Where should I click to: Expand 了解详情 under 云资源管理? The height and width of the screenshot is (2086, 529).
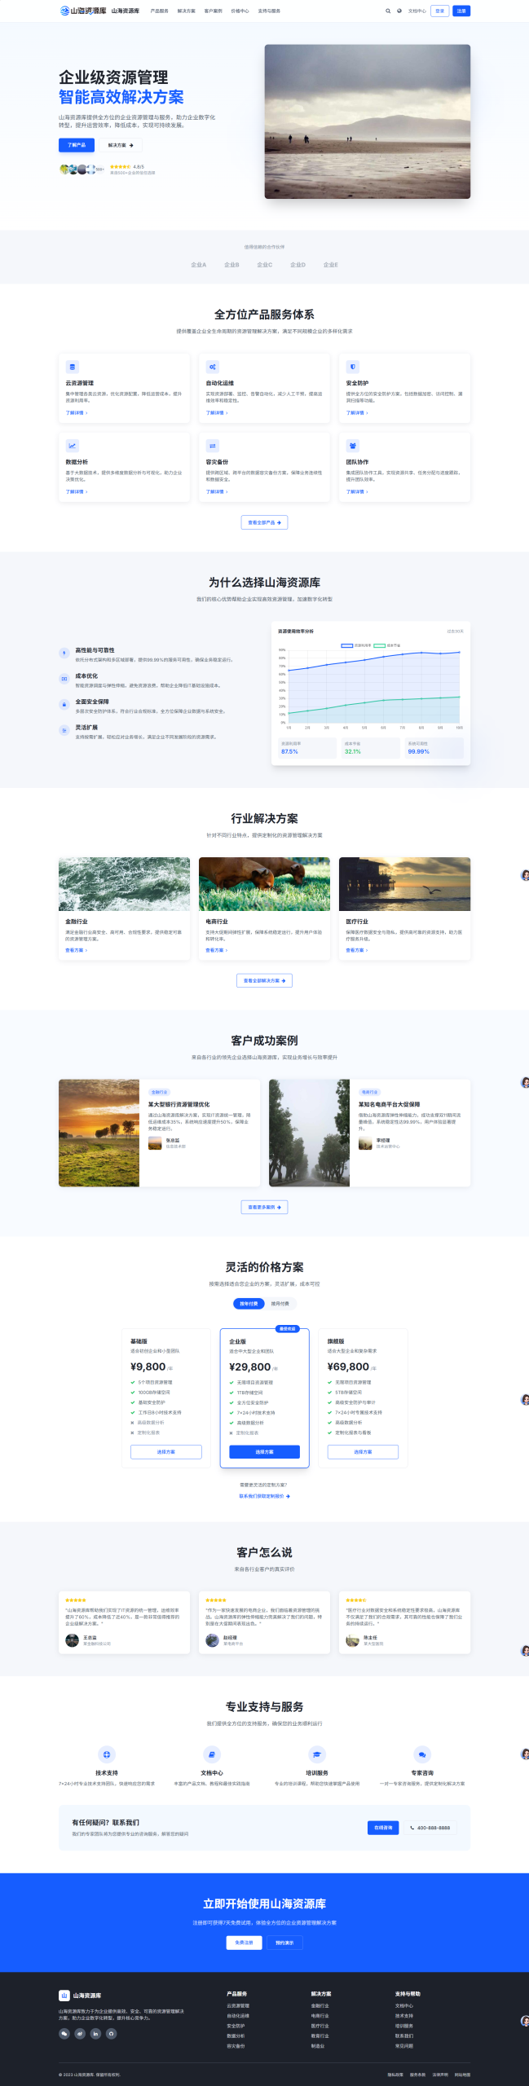coord(76,413)
